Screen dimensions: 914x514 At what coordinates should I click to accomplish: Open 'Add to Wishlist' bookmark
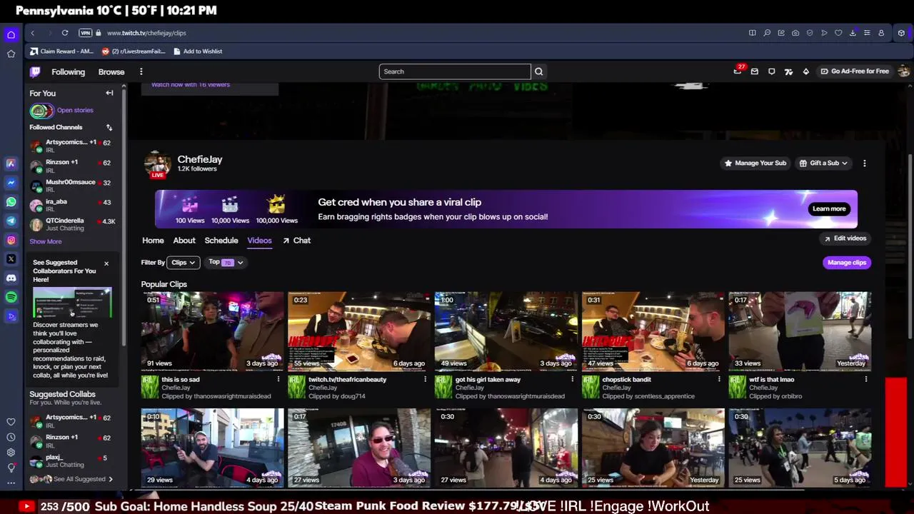[198, 51]
